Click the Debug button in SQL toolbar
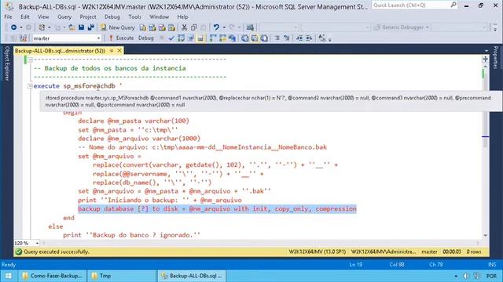The height and width of the screenshot is (282, 503). coord(146,38)
